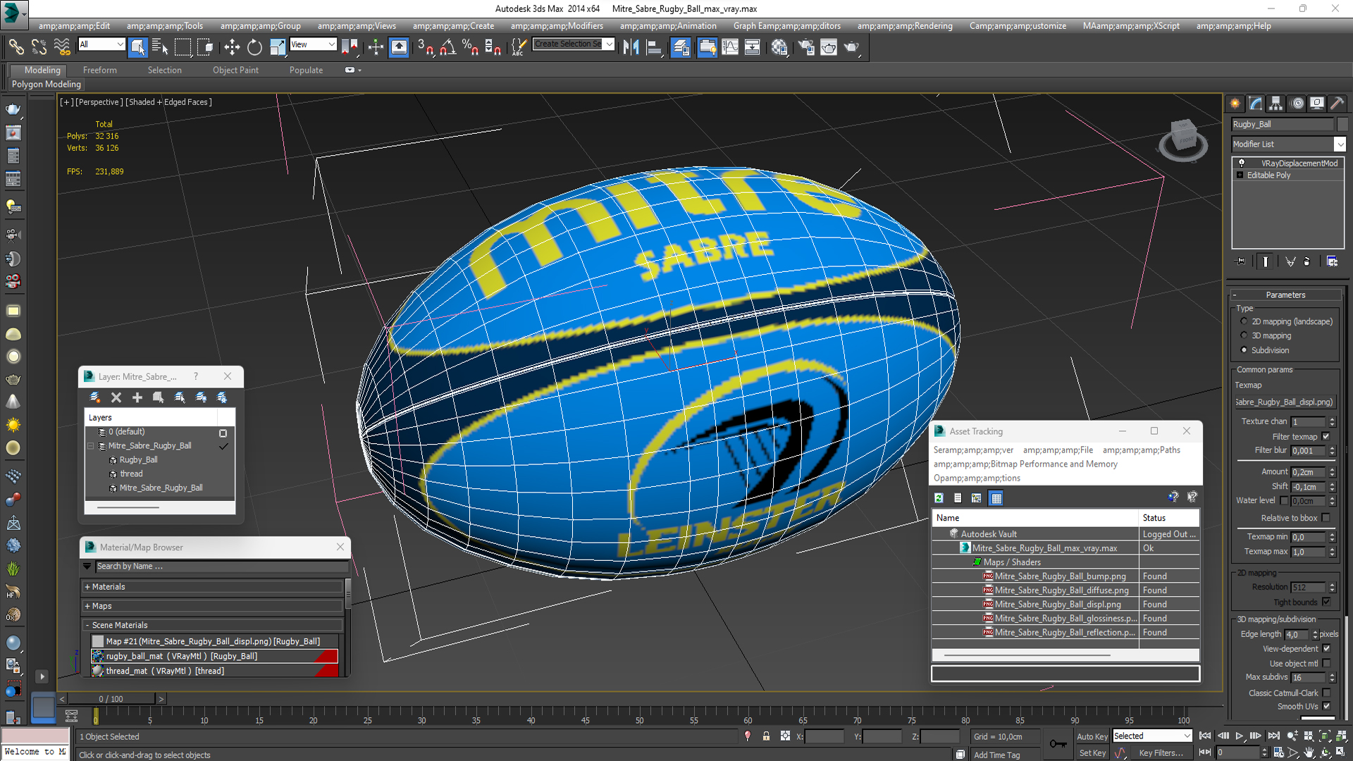Open the Populate ribbon tab
1353x761 pixels.
click(306, 70)
